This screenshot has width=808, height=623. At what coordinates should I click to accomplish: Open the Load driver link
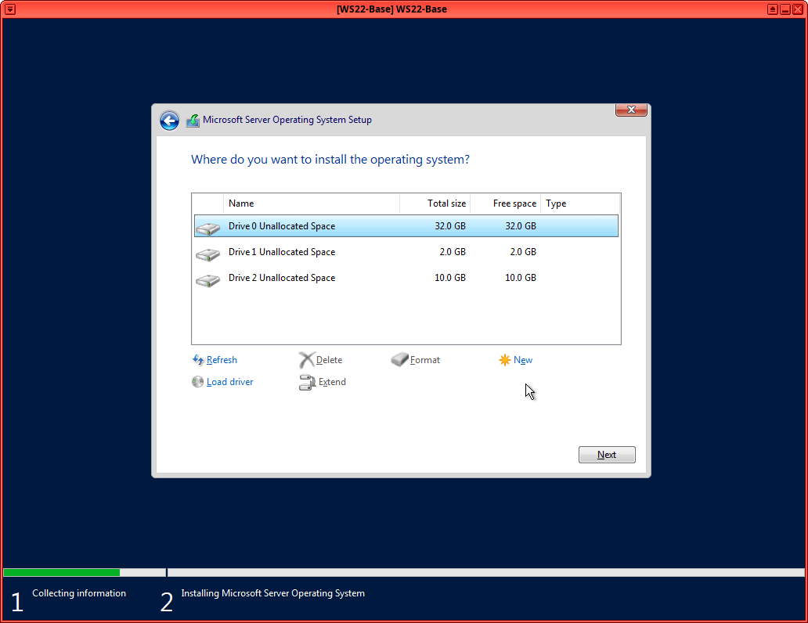click(x=230, y=382)
